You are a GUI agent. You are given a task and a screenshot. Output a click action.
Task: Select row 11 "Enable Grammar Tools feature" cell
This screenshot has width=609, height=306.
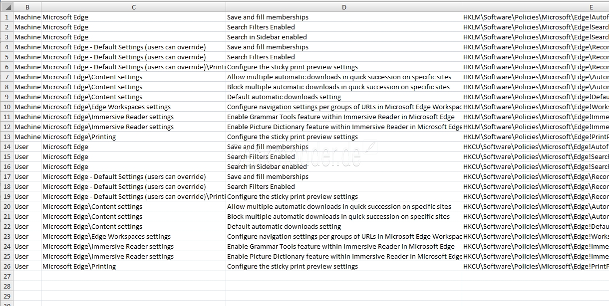coord(344,117)
